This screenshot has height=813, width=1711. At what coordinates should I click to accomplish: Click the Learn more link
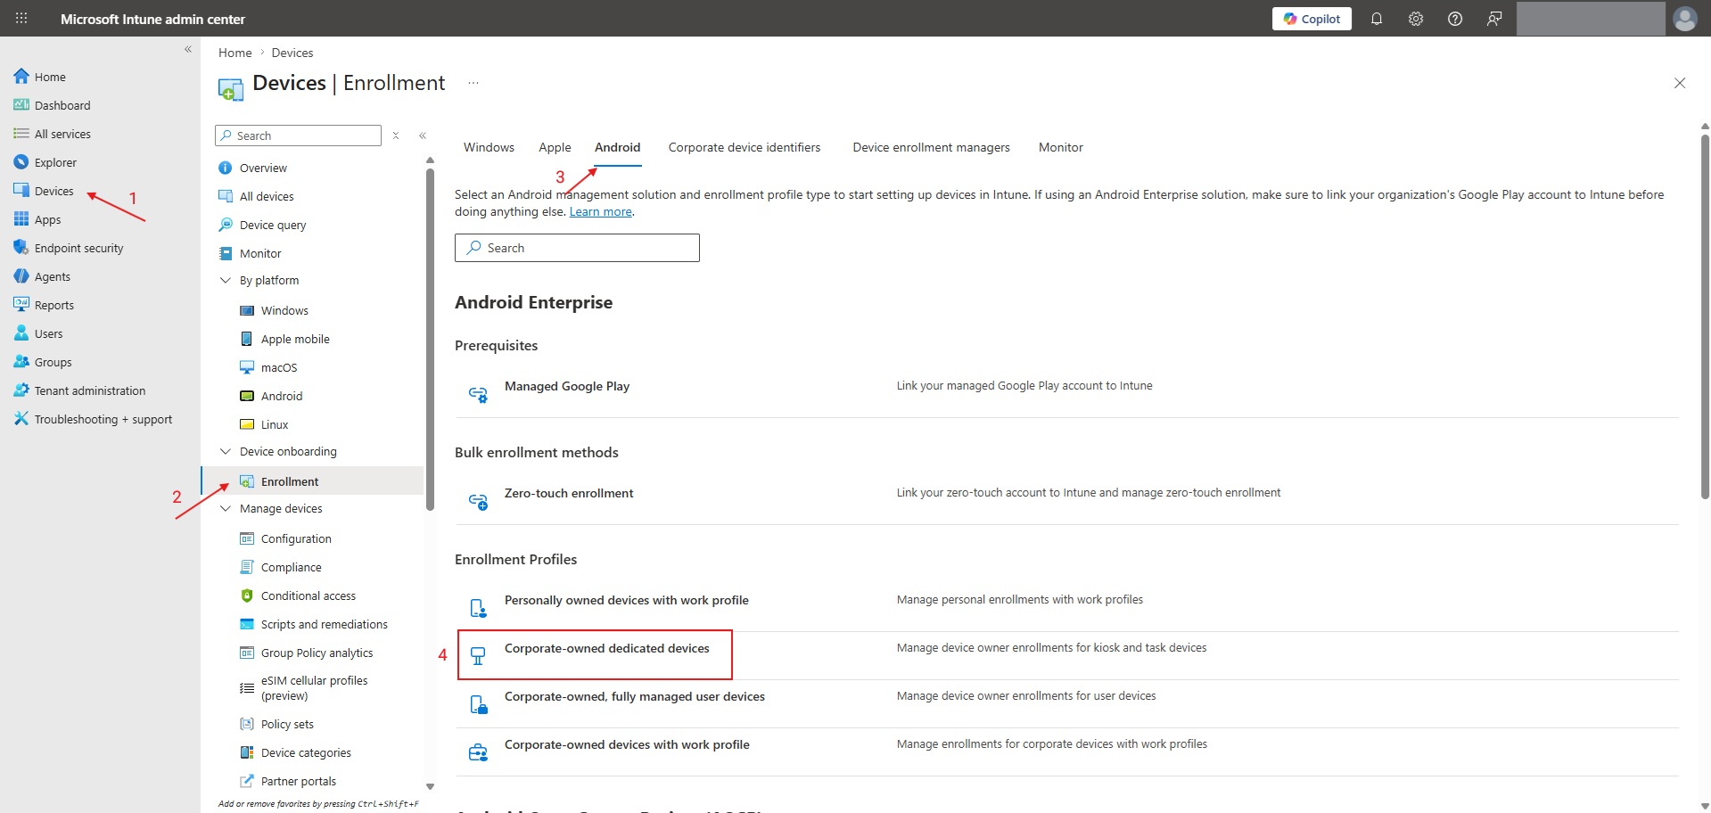coord(601,211)
